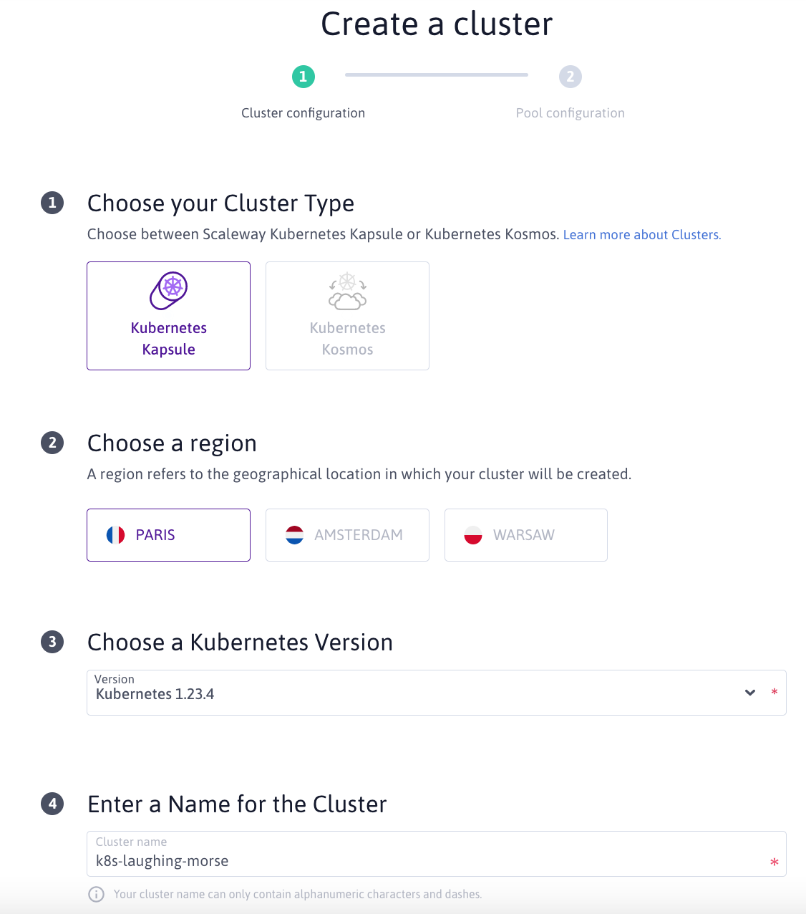Open the Learn more about Clusters link

tap(642, 235)
